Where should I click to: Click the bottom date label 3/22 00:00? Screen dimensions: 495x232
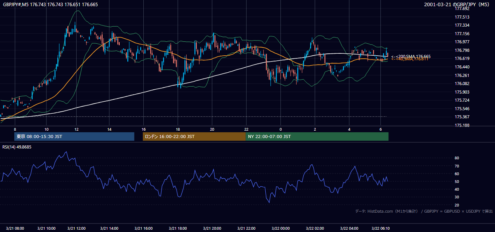280,228
